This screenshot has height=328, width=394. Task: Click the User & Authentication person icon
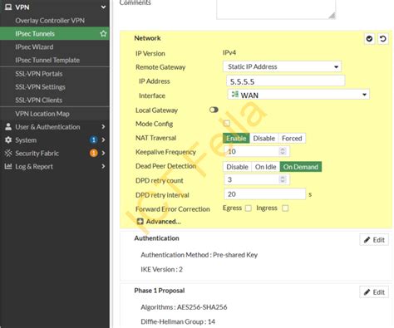(8, 127)
